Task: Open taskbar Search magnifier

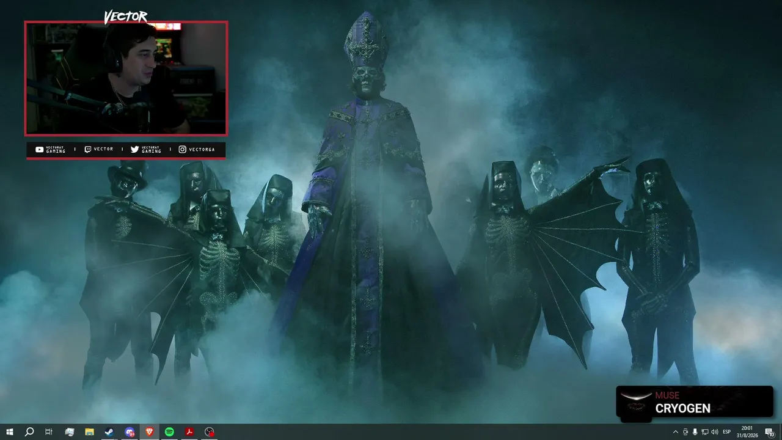Action: point(29,432)
